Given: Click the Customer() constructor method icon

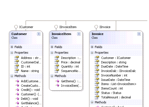Looking at the screenshot, I should tap(17, 94).
